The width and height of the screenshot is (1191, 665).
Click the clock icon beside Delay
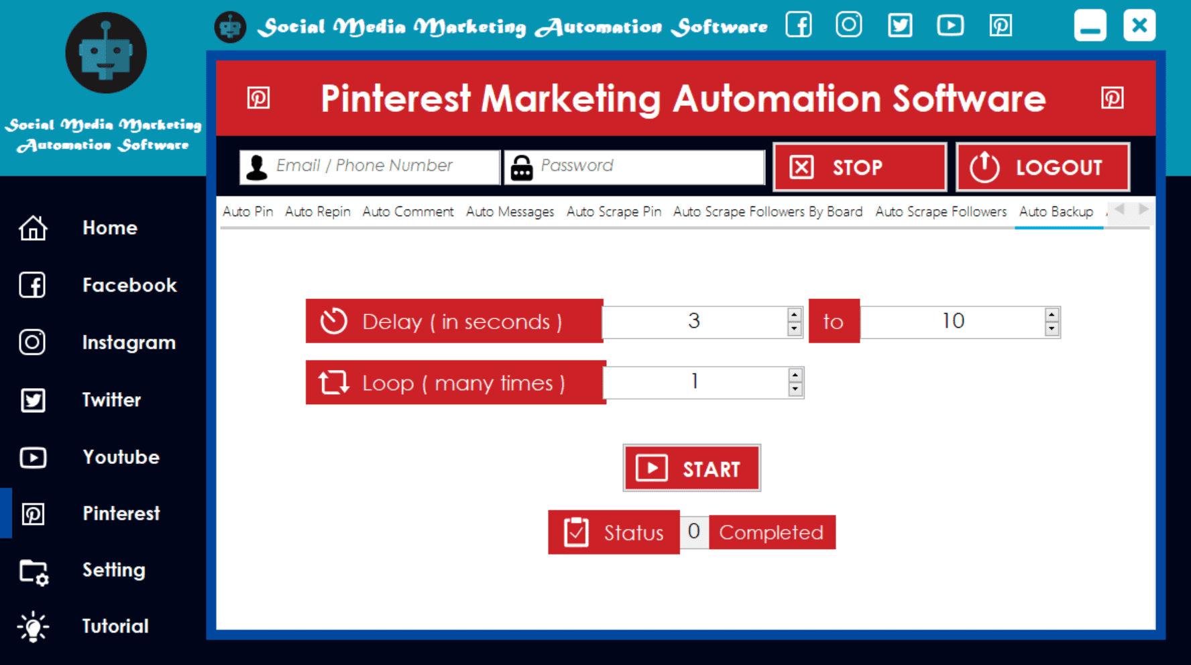pyautogui.click(x=333, y=321)
